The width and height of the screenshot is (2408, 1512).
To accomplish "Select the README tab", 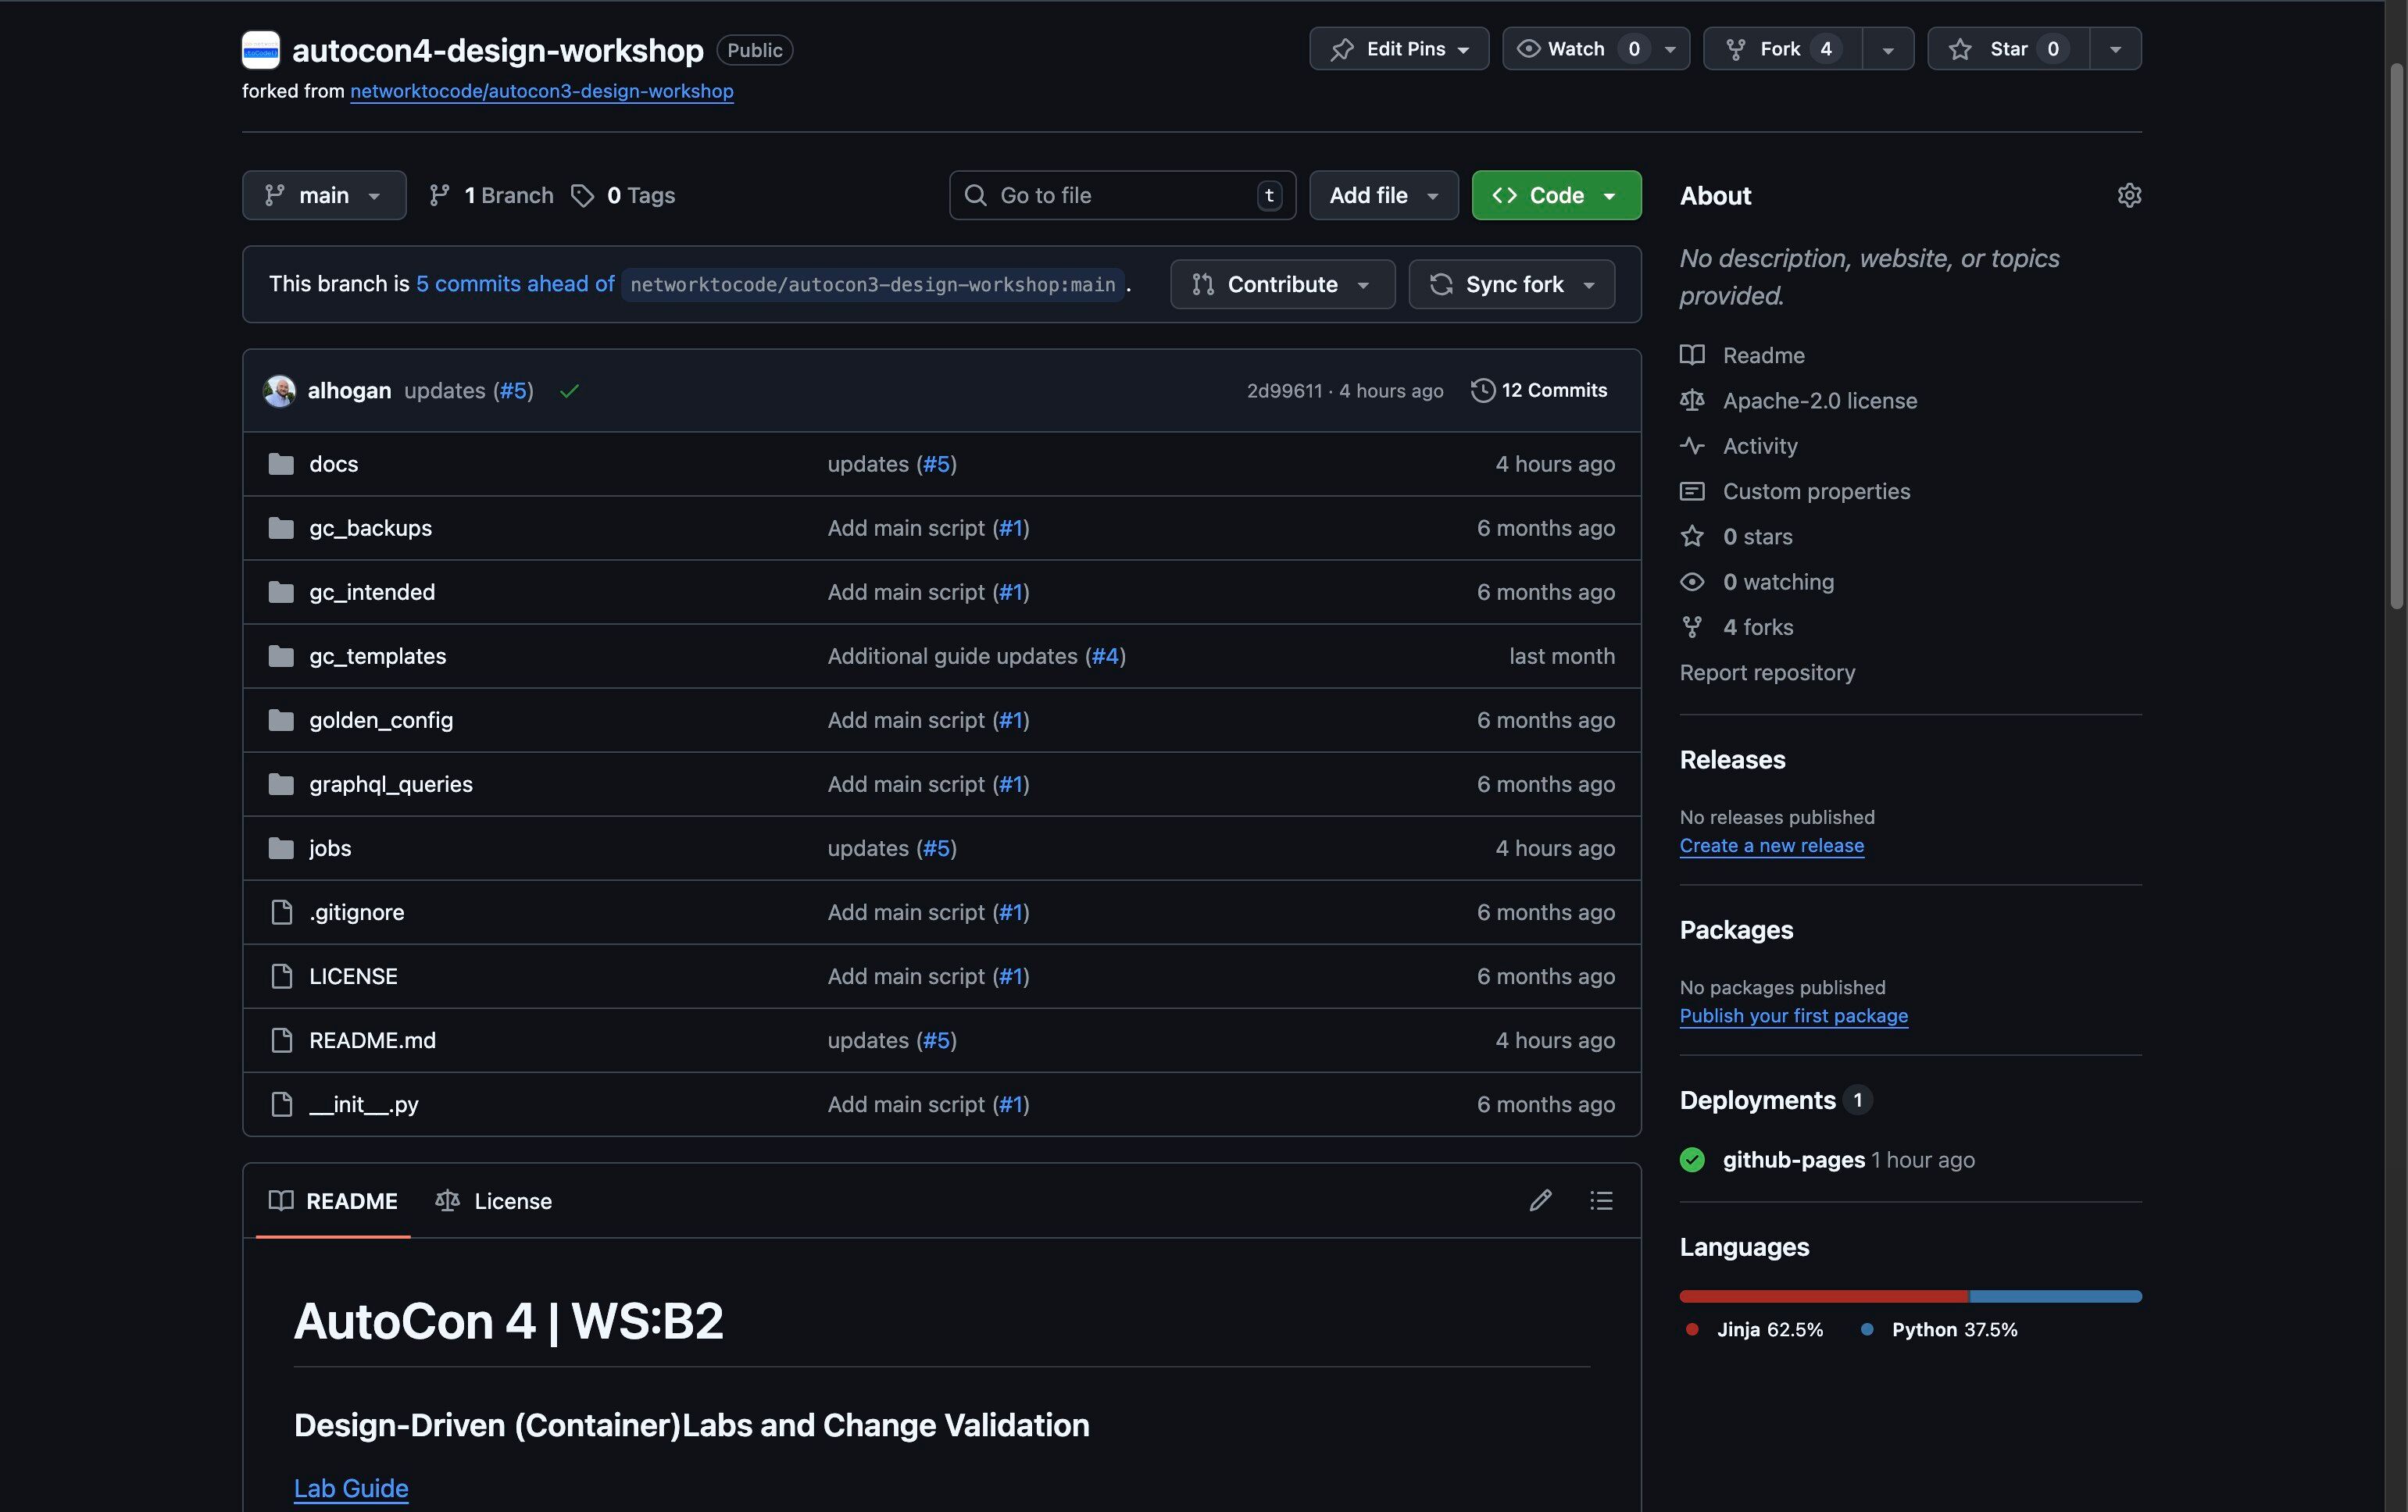I will click(x=333, y=1200).
